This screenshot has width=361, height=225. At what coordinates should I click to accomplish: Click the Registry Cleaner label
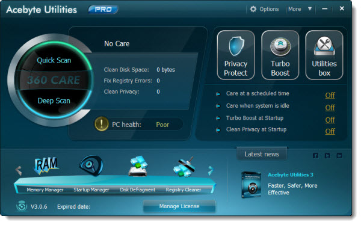184,190
